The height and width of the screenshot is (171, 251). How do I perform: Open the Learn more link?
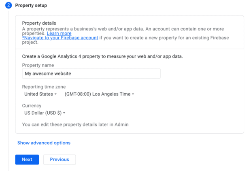pyautogui.click(x=59, y=33)
